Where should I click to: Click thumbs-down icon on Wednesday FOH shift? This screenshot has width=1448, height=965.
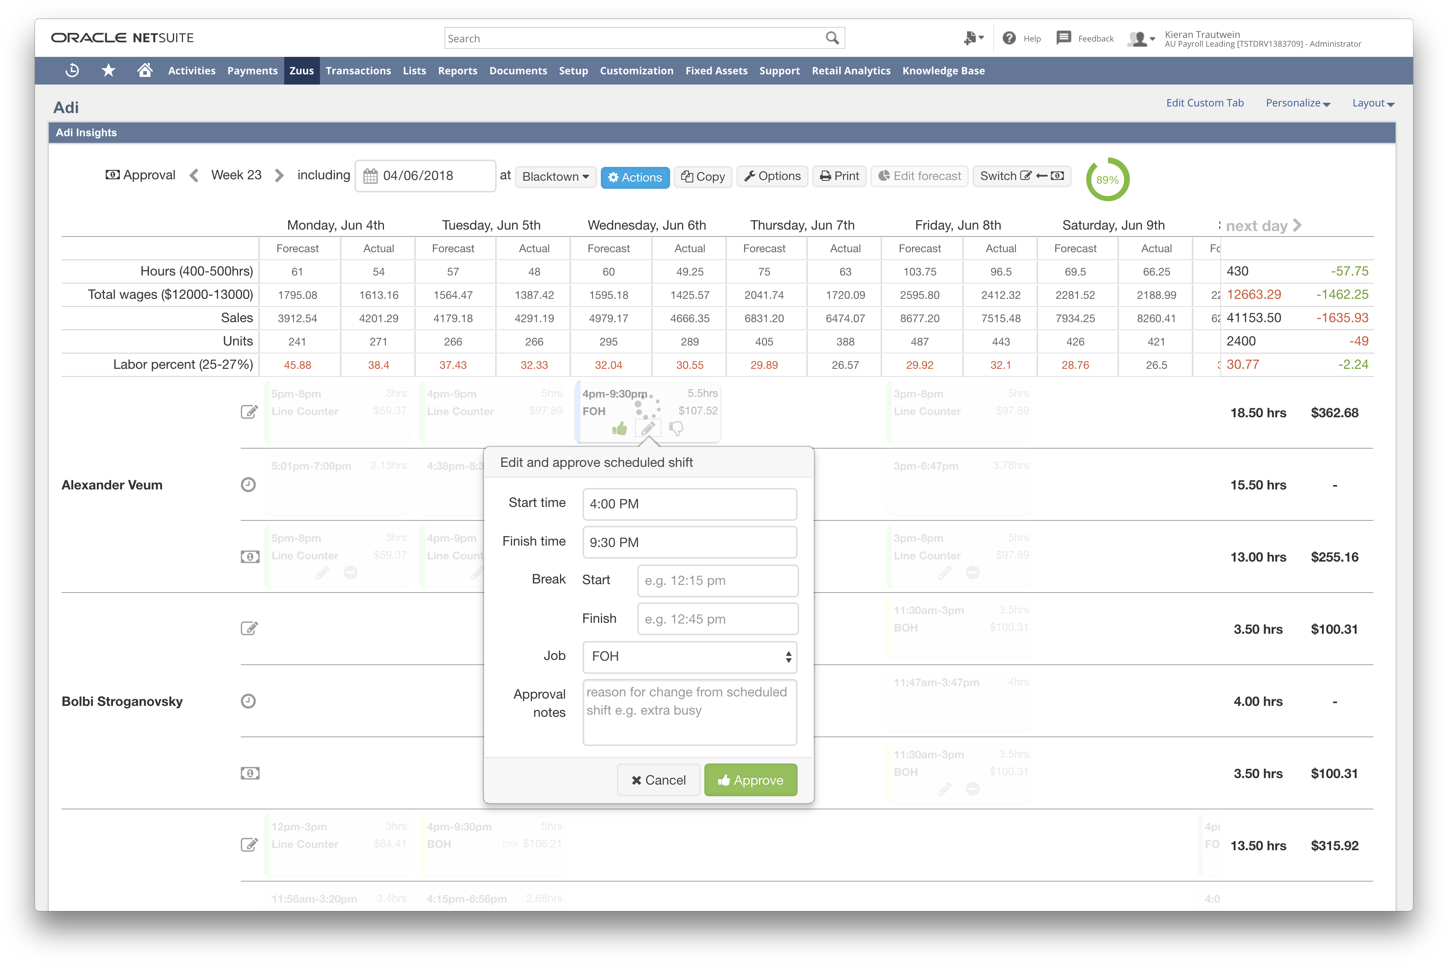coord(676,428)
